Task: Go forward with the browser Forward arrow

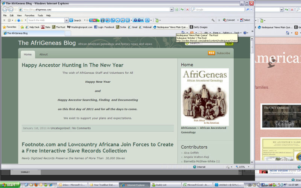Action: (x=11, y=9)
